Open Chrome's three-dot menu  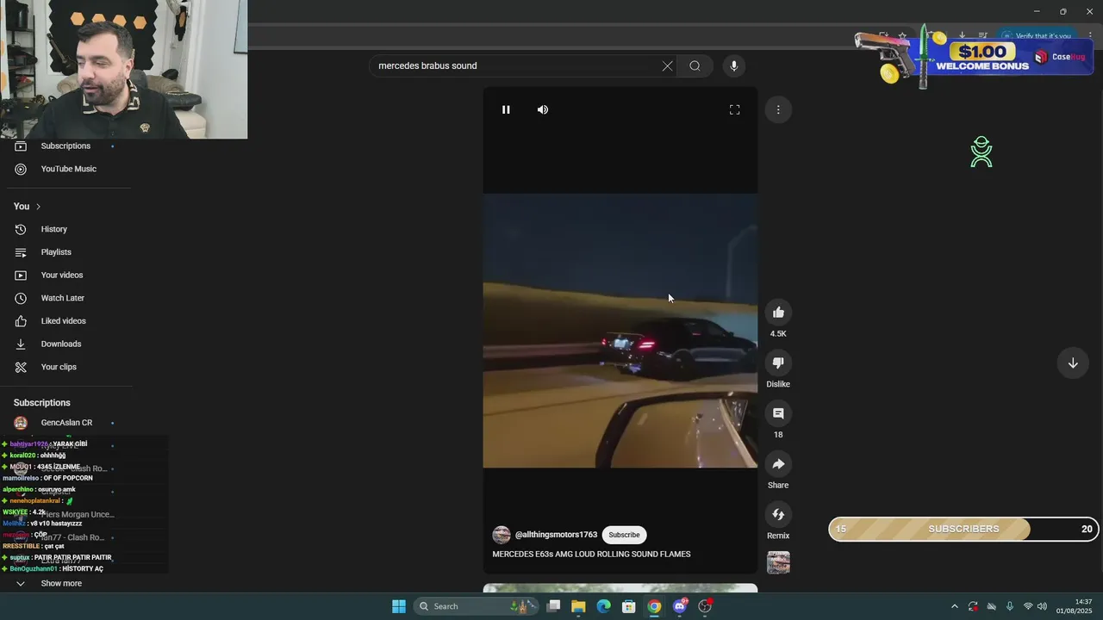1091,36
